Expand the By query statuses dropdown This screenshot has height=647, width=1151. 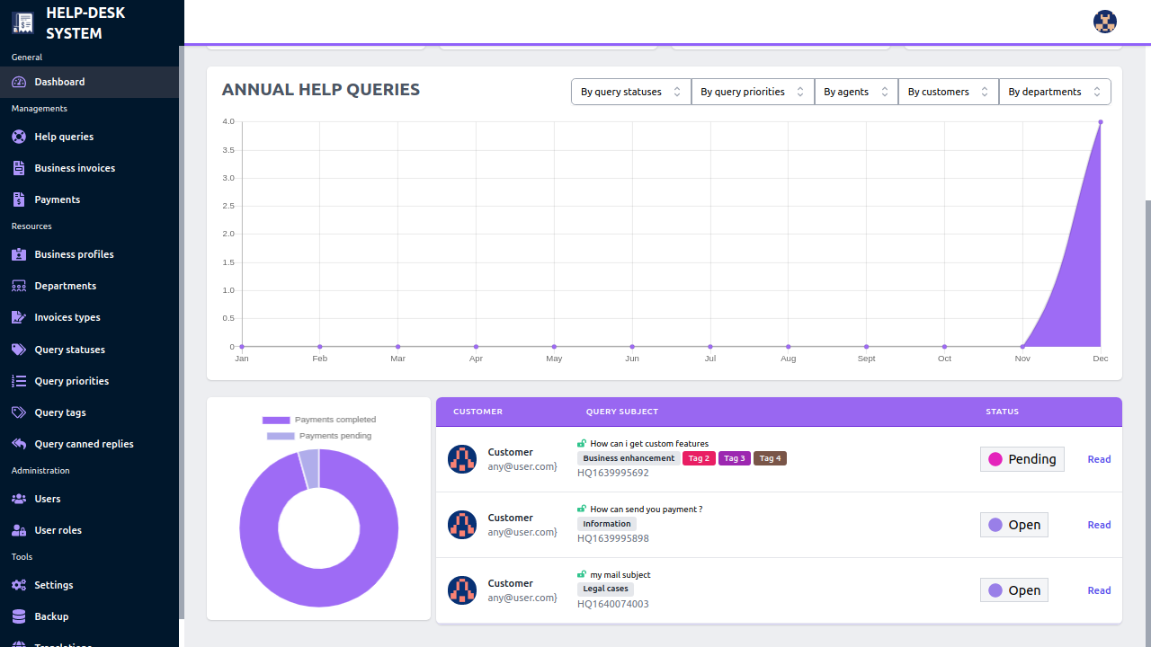(630, 92)
